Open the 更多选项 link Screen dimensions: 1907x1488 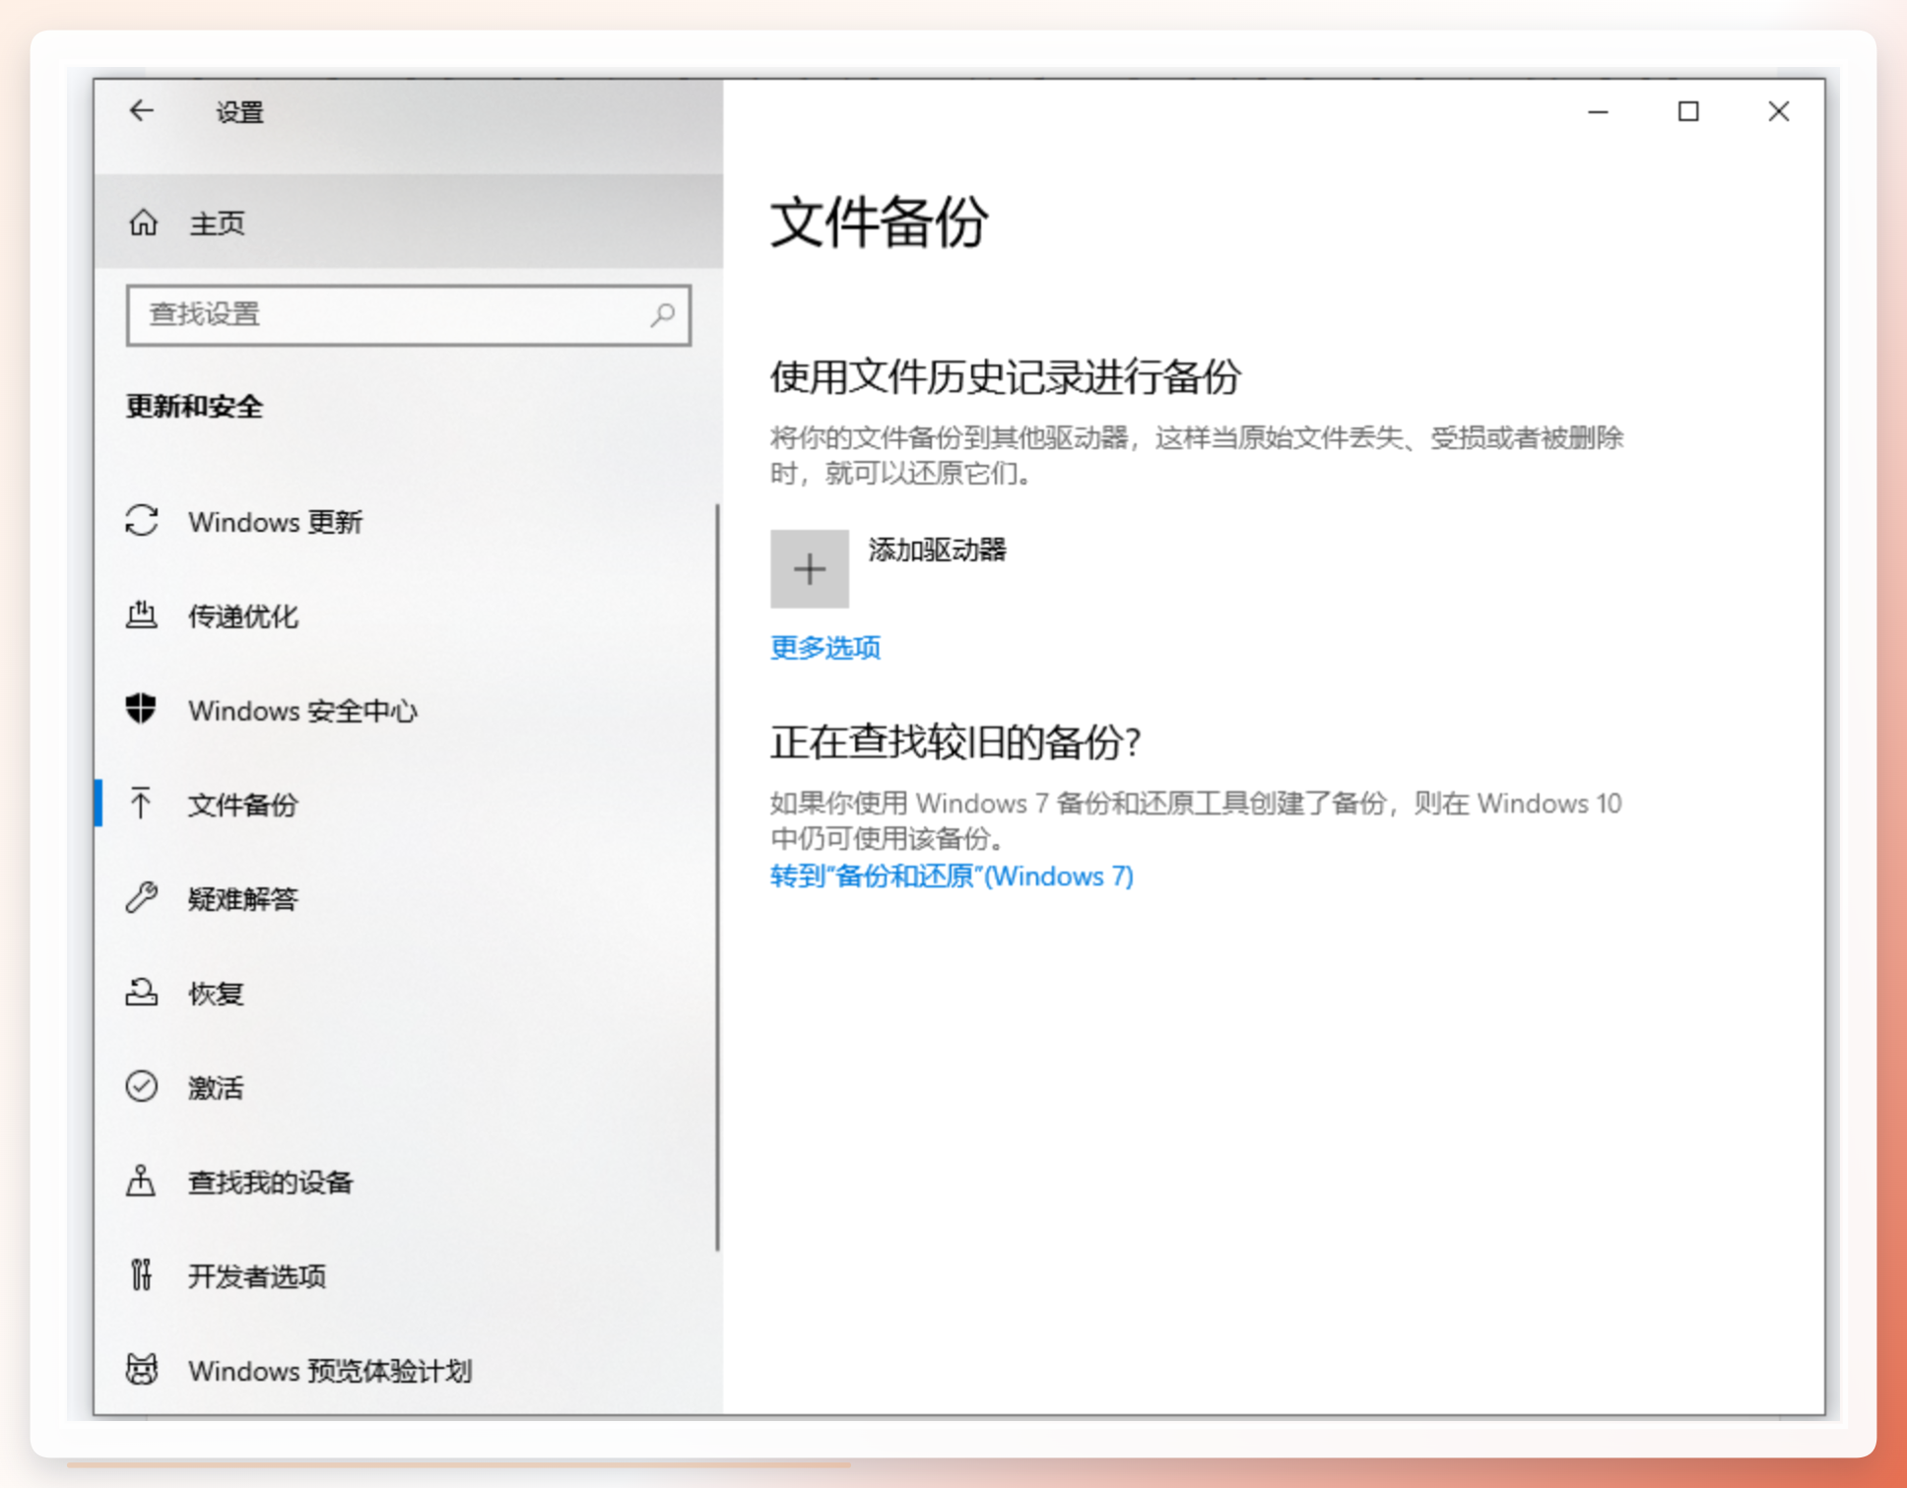click(825, 648)
